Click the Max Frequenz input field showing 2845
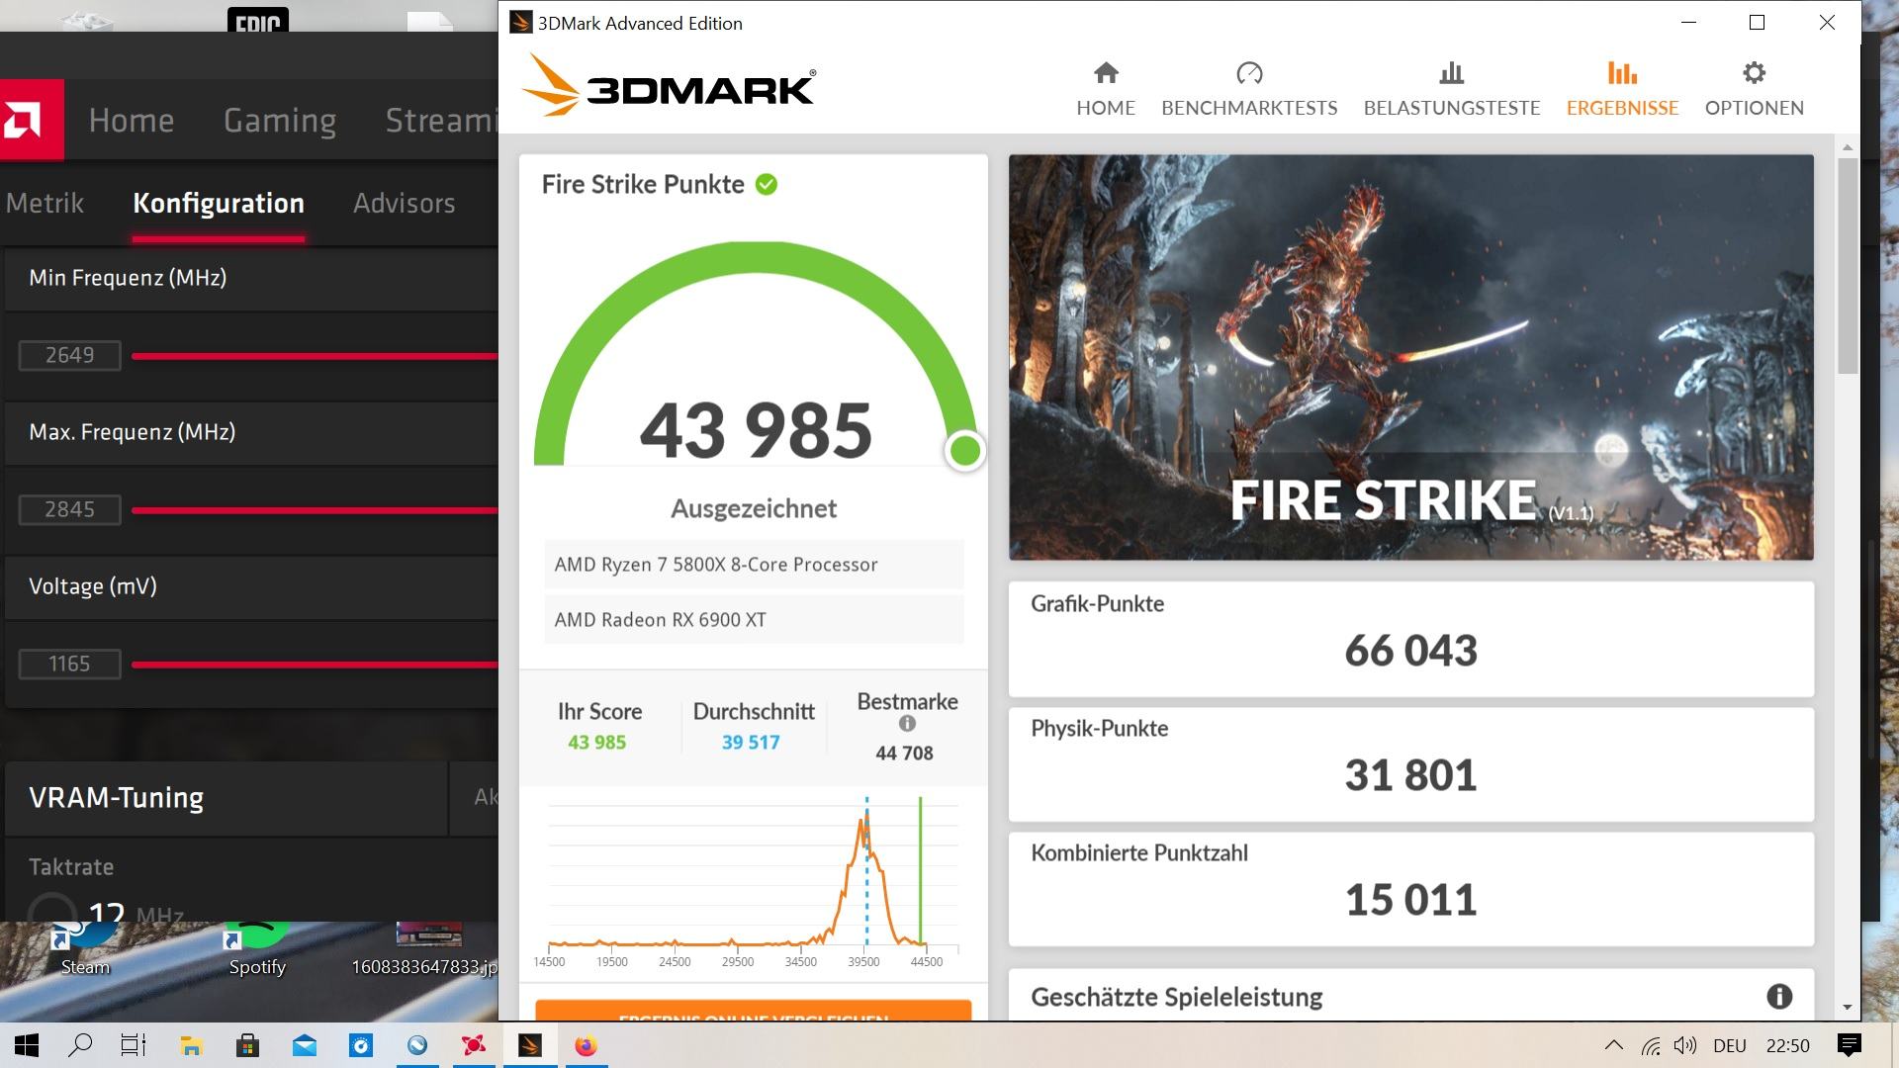The width and height of the screenshot is (1899, 1068). tap(69, 509)
